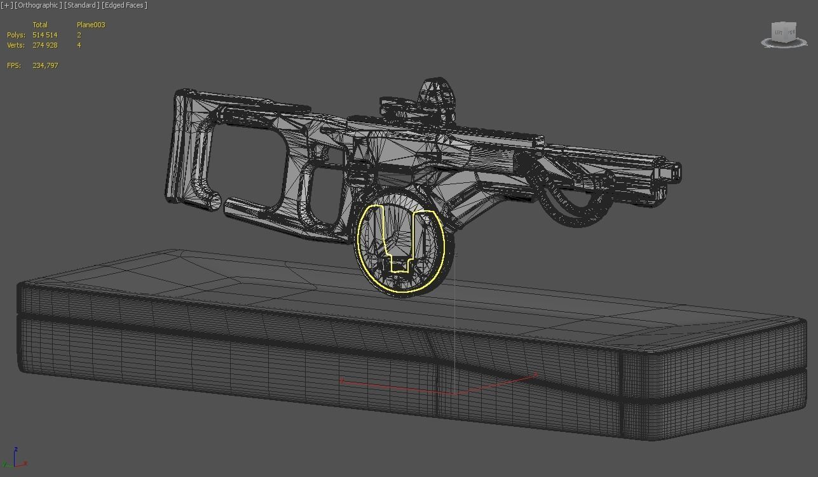Click the Verts total value 274 928
This screenshot has width=818, height=477.
[x=45, y=45]
